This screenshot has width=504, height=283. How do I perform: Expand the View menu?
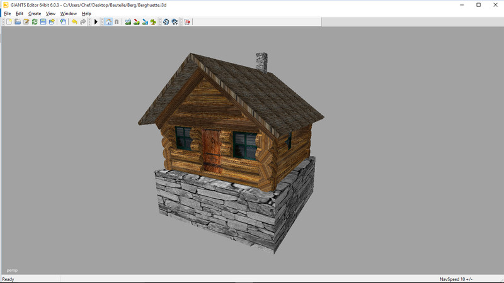pos(51,13)
